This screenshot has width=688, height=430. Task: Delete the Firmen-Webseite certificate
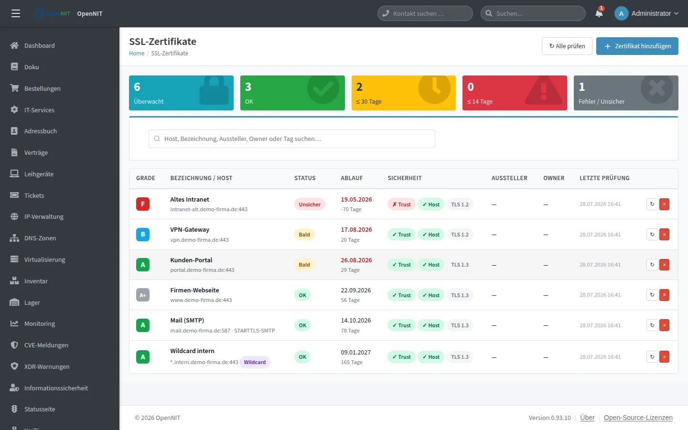[664, 295]
